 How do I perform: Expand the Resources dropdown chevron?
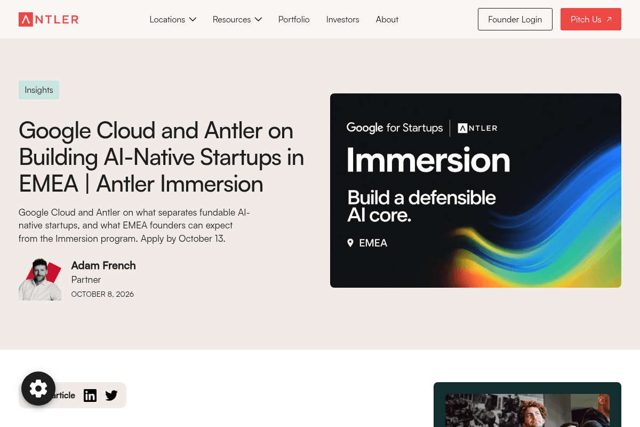[258, 19]
